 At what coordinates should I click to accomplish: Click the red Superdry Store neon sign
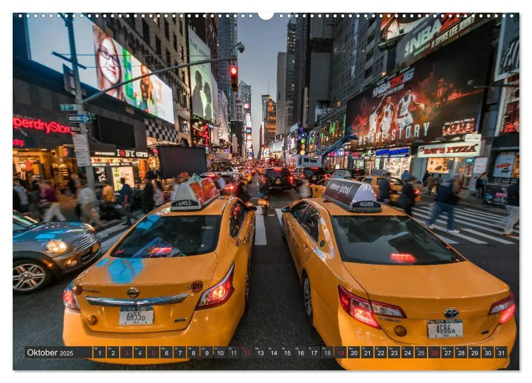click(42, 125)
